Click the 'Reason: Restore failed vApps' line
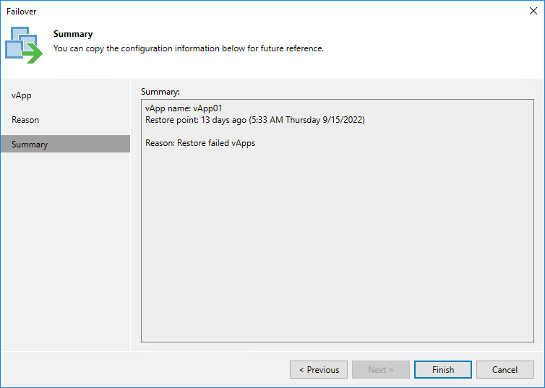 click(x=200, y=143)
